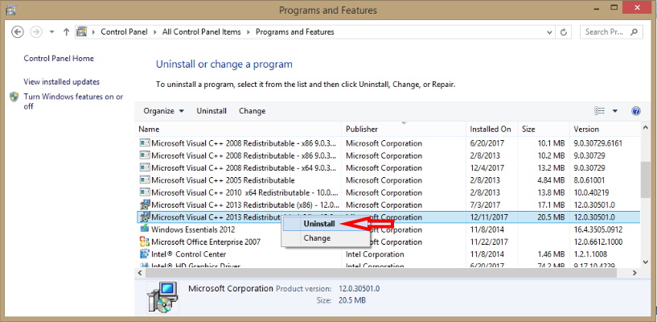This screenshot has height=322, width=657.
Task: Click the shield icon beside Turn Windows features
Action: 14,97
